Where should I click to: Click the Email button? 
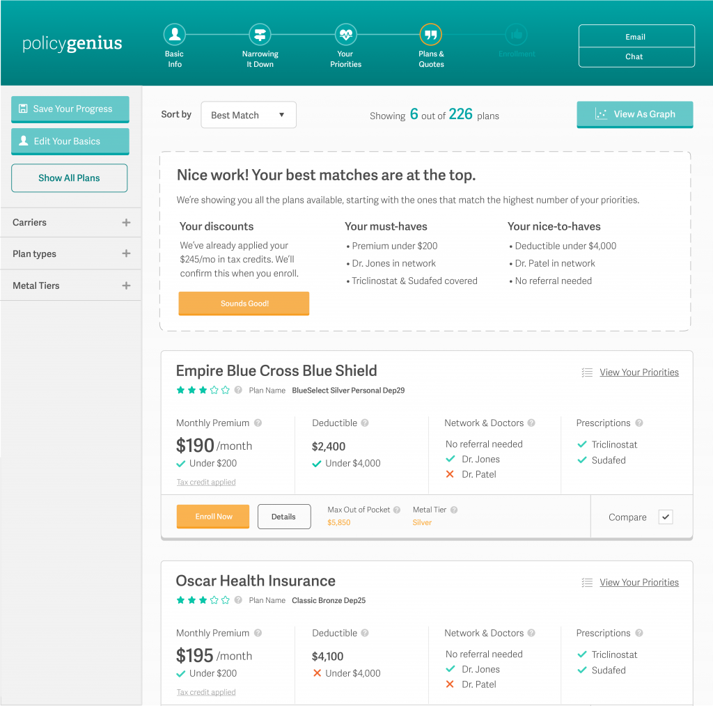click(636, 36)
